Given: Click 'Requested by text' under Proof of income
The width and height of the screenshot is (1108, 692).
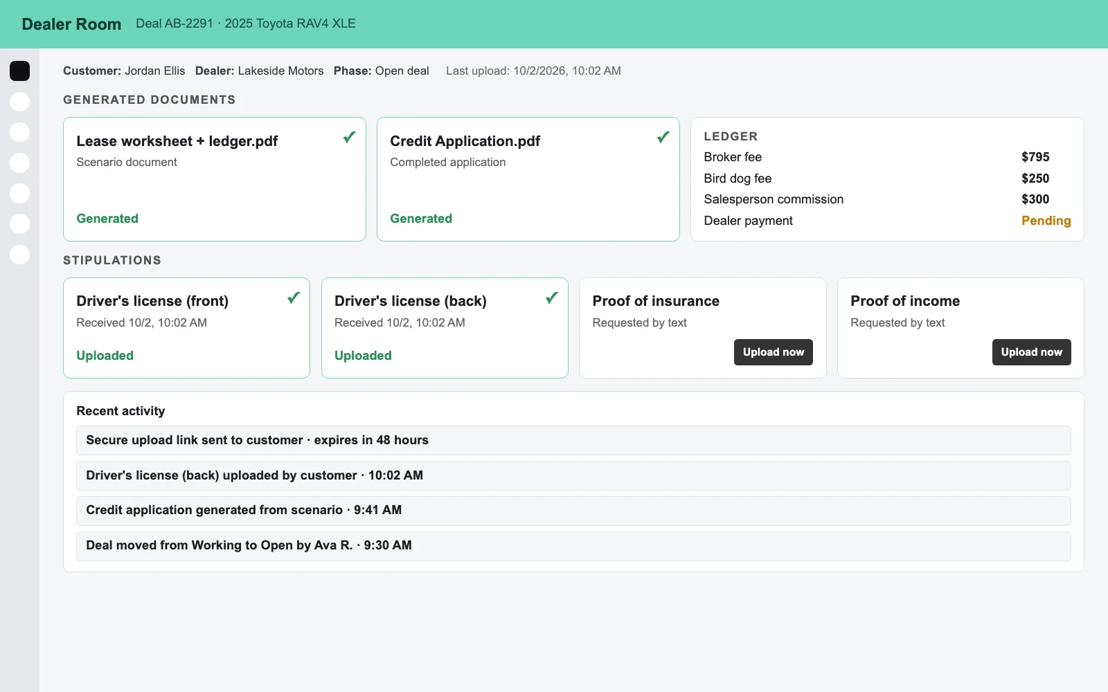Looking at the screenshot, I should pos(897,322).
